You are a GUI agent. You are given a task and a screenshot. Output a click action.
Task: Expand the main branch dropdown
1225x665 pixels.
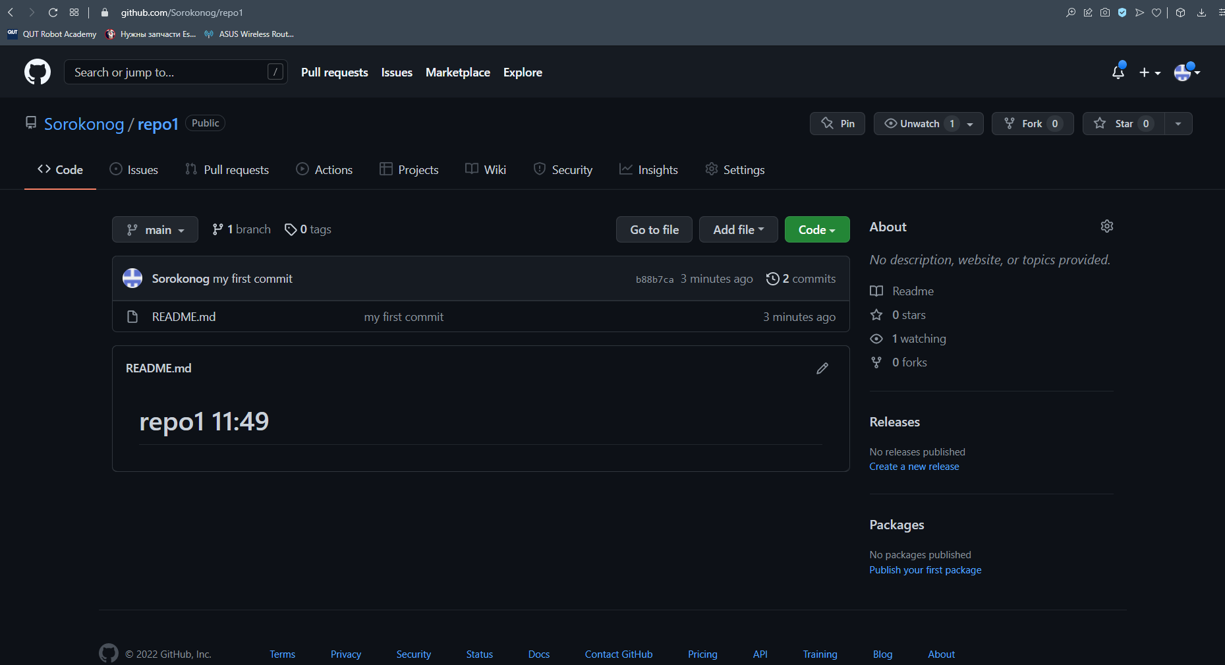coord(155,229)
